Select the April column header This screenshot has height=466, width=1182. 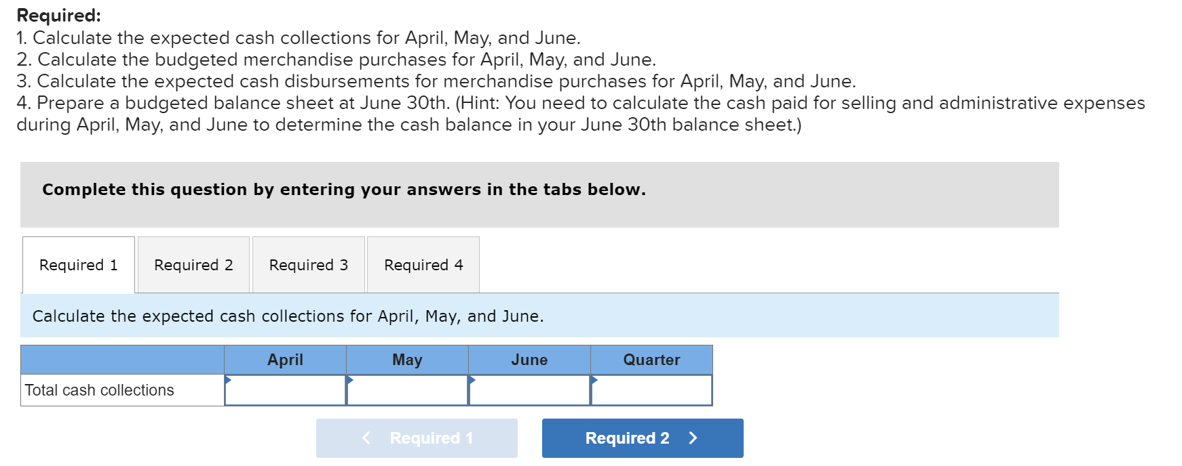(x=285, y=360)
